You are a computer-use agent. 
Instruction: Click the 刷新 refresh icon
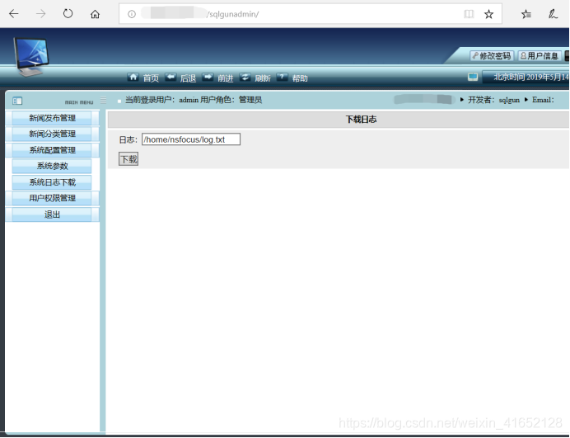coord(245,78)
